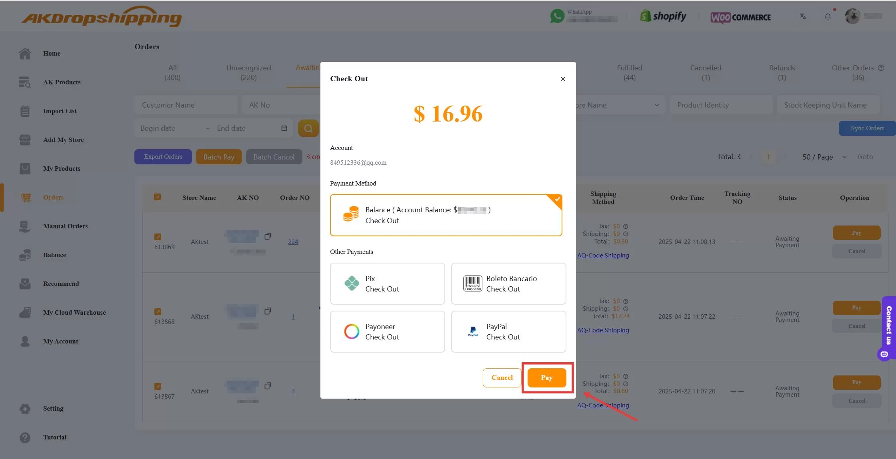Copy order 613869 store info via copy icon
The height and width of the screenshot is (459, 896).
pos(268,236)
